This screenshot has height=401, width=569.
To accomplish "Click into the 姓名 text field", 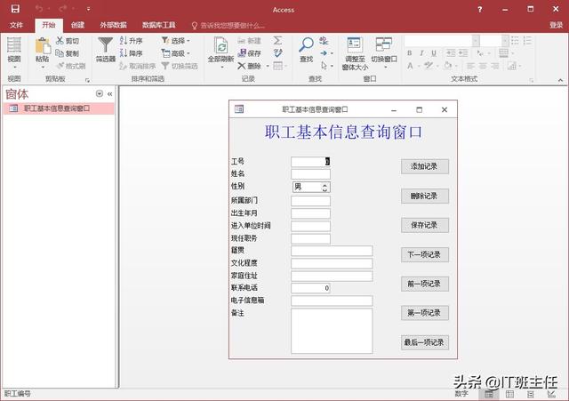I will [x=310, y=174].
